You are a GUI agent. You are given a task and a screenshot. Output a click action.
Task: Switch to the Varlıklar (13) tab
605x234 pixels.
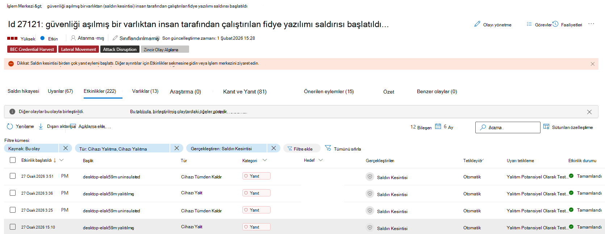pyautogui.click(x=145, y=91)
